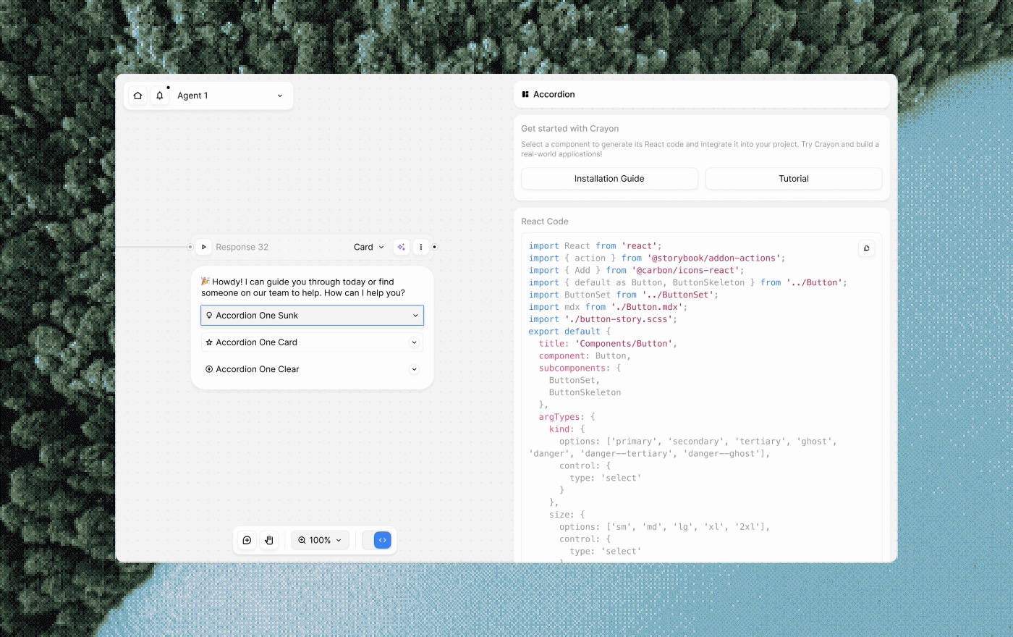Screen dimensions: 1013x637
Task: Open the 100% zoom level dropdown
Action: point(320,540)
